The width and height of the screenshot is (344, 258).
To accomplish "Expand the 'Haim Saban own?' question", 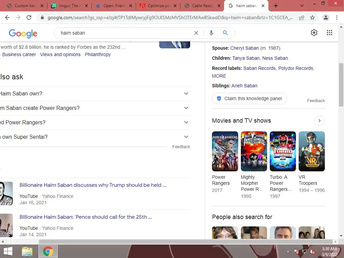I will coord(95,94).
